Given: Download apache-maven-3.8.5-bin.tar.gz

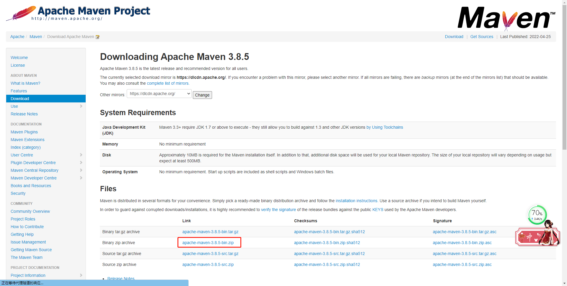Looking at the screenshot, I should [210, 232].
